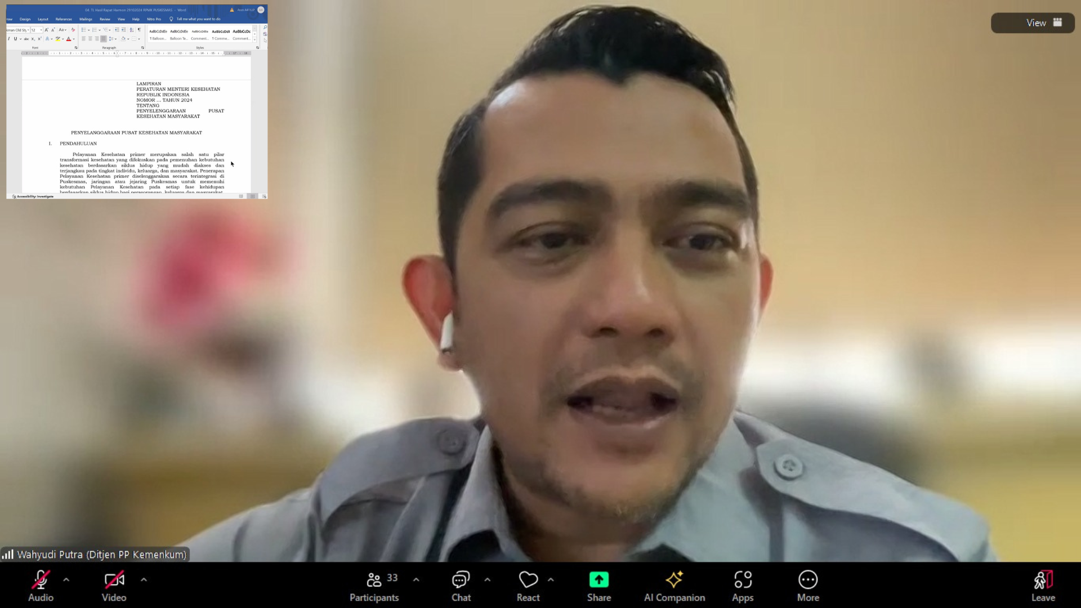Click the clear formatting icon in Word

coord(73,30)
